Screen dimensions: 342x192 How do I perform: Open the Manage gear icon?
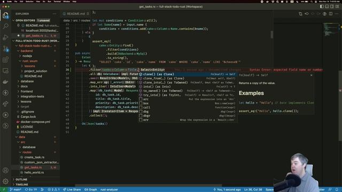[5, 181]
